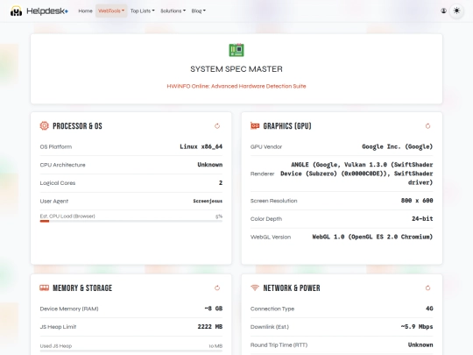This screenshot has height=355, width=473.
Task: Refresh the Graphics (GPU) card
Action: coord(427,126)
